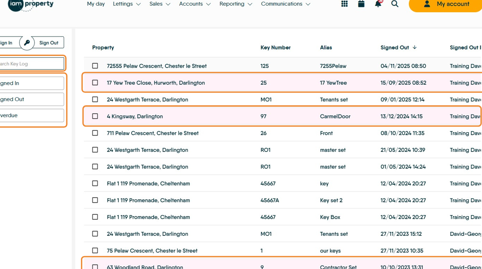Tick checkbox for Westgarth Terrace 21/05/2024 row
The width and height of the screenshot is (482, 269).
coord(95,150)
